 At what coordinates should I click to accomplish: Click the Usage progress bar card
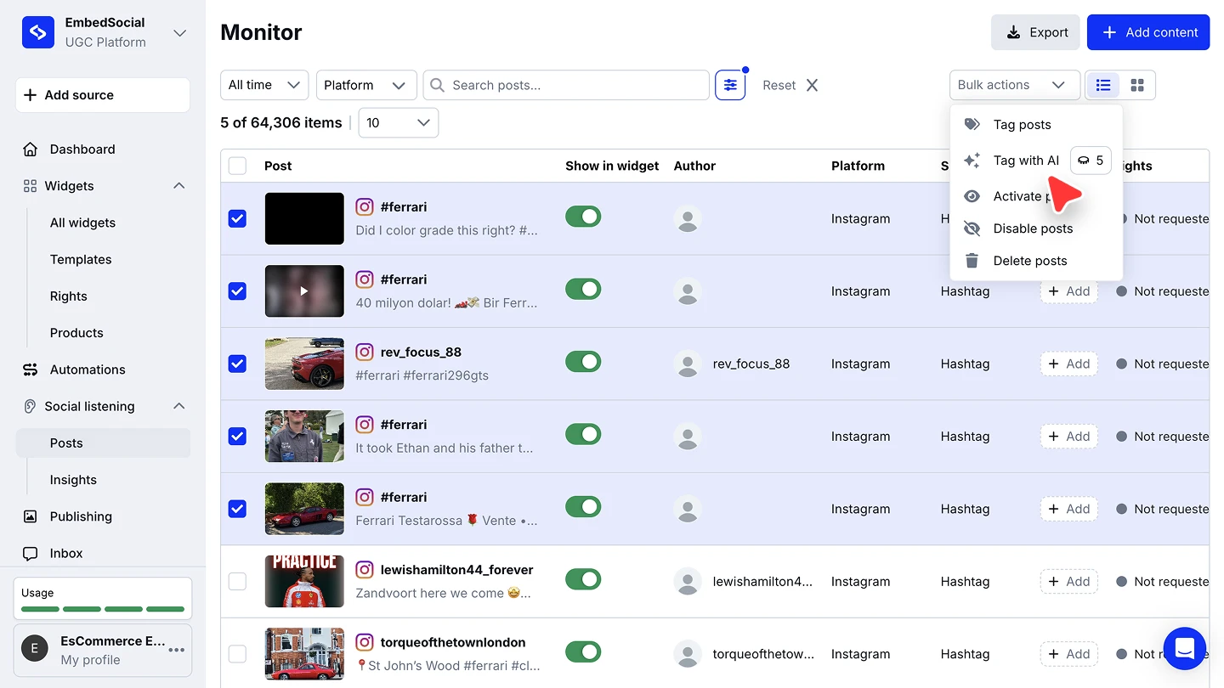click(103, 599)
